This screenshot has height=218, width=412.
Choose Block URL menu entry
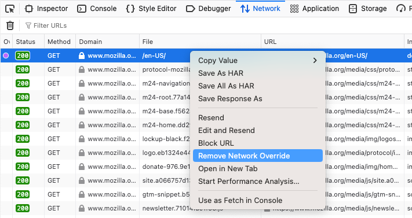pyautogui.click(x=258, y=143)
